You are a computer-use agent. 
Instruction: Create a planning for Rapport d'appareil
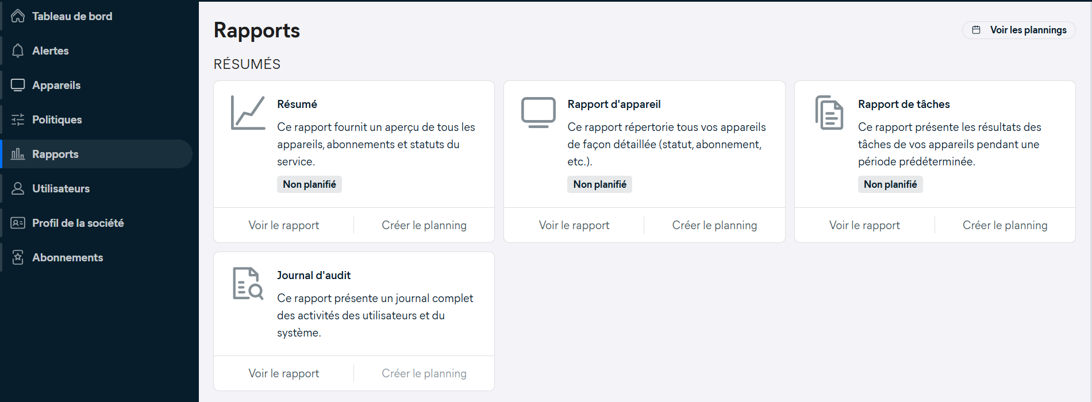714,225
